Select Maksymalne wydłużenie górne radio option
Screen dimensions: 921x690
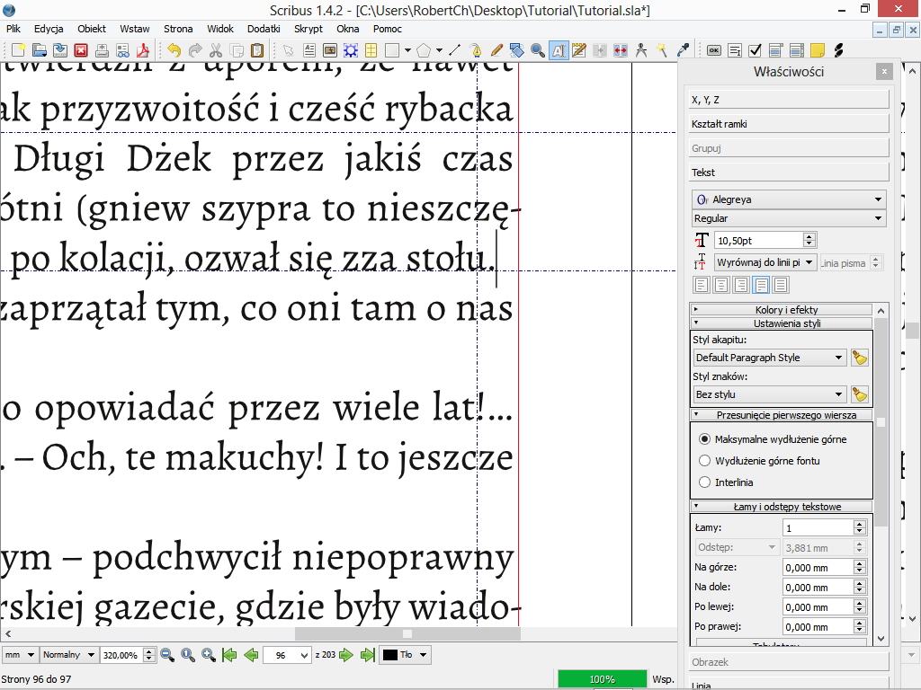coord(705,439)
